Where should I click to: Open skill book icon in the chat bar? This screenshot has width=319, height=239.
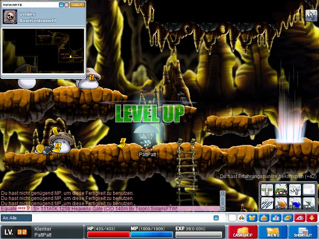coord(287,218)
